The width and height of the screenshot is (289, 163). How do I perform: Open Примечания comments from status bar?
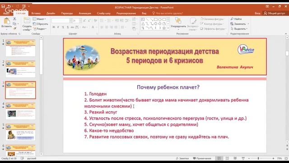[202, 158]
